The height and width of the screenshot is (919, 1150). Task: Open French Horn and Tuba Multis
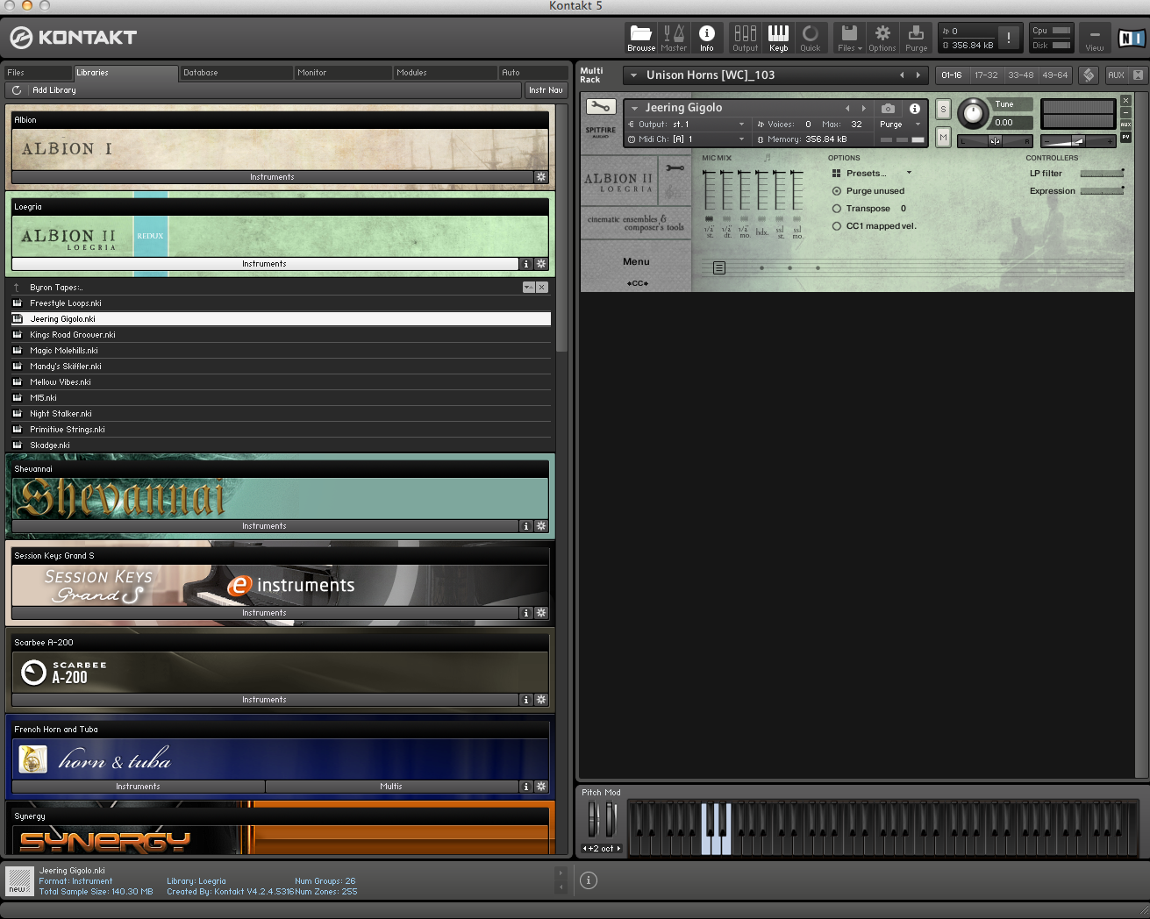pyautogui.click(x=391, y=787)
